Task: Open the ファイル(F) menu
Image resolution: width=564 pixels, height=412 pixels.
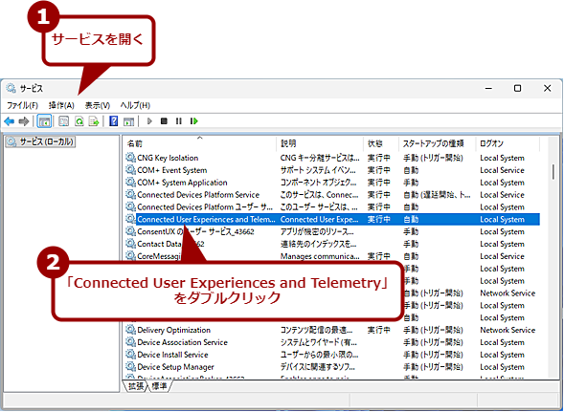Action: coord(22,105)
